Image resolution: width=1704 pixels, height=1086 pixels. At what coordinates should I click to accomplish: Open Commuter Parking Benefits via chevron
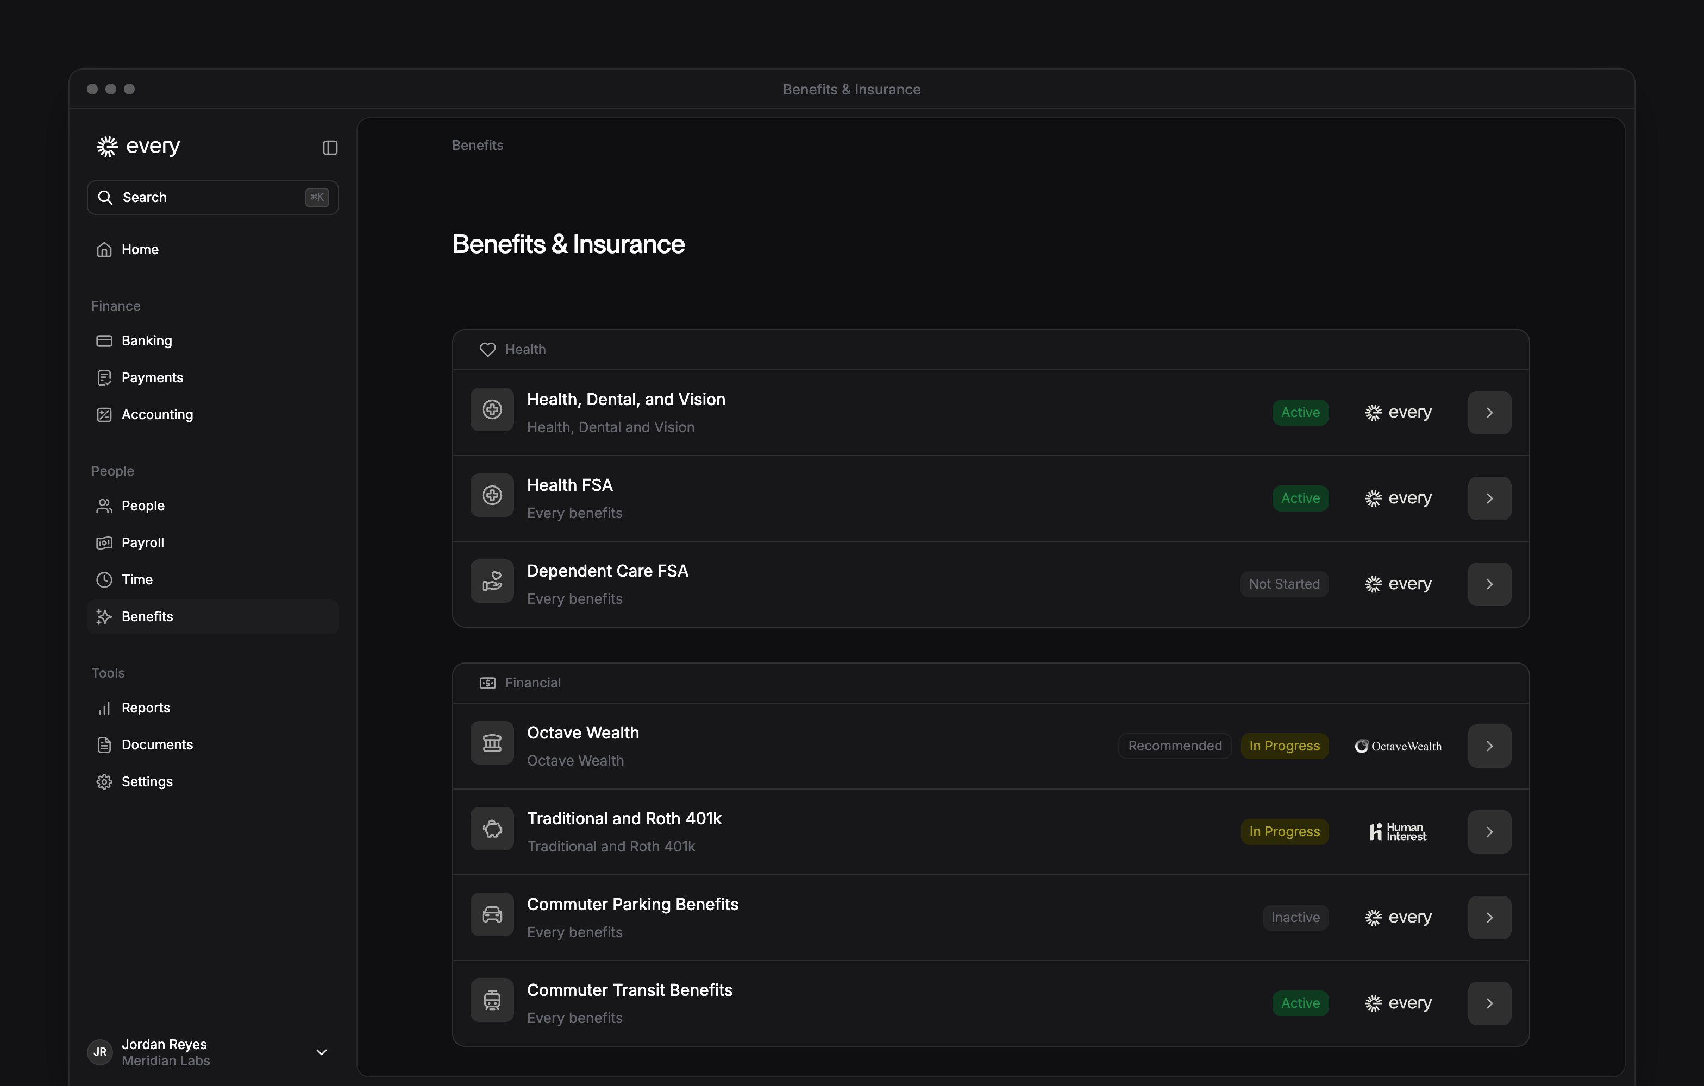1489,918
